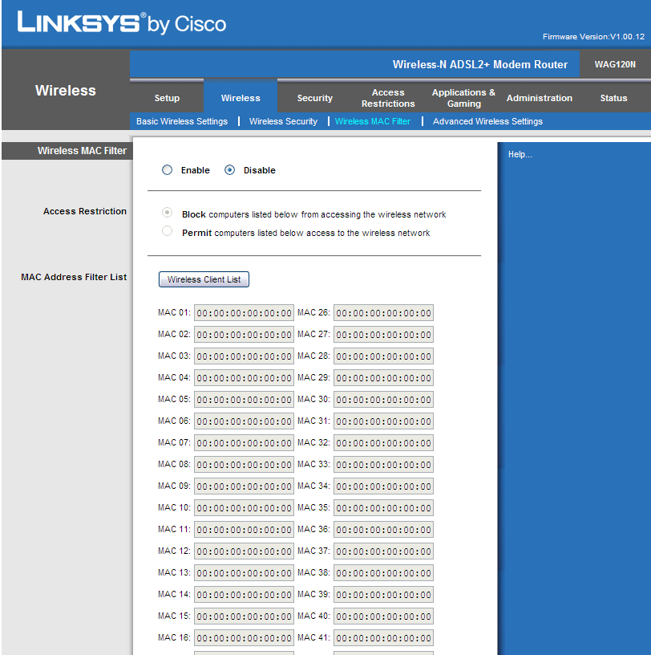Click the MAC 09 address field

(x=244, y=486)
